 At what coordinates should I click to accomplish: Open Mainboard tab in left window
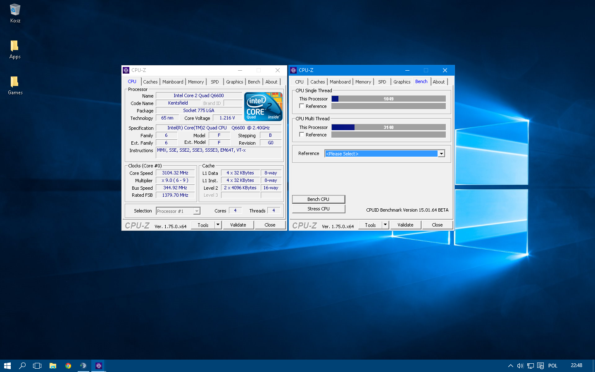click(173, 82)
